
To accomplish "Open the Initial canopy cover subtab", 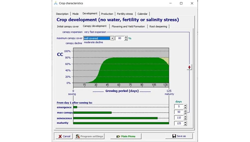I will [x=68, y=26].
